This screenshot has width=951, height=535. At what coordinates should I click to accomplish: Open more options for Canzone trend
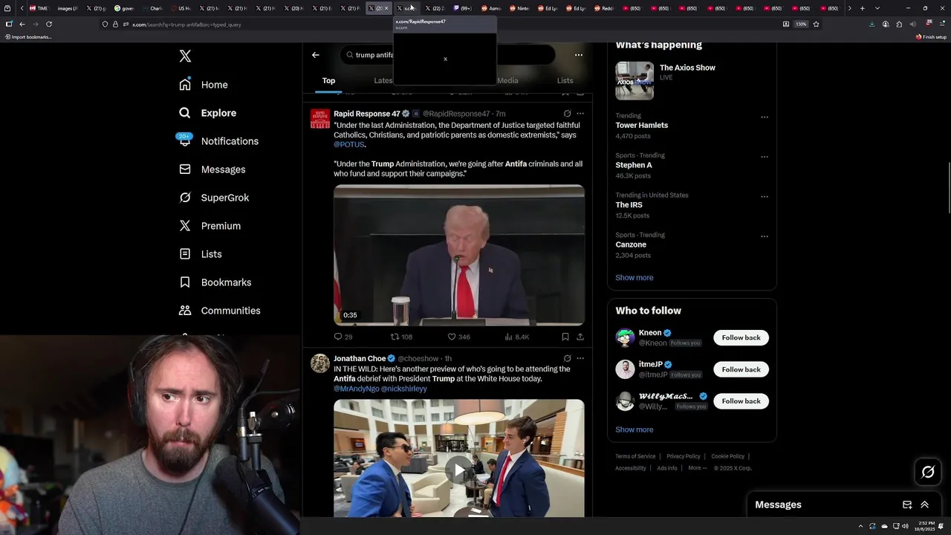tap(764, 236)
